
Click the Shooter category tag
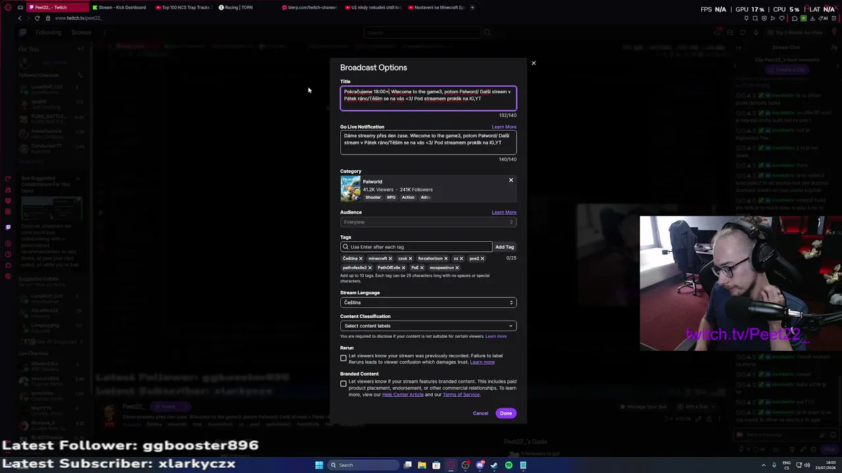tap(373, 197)
